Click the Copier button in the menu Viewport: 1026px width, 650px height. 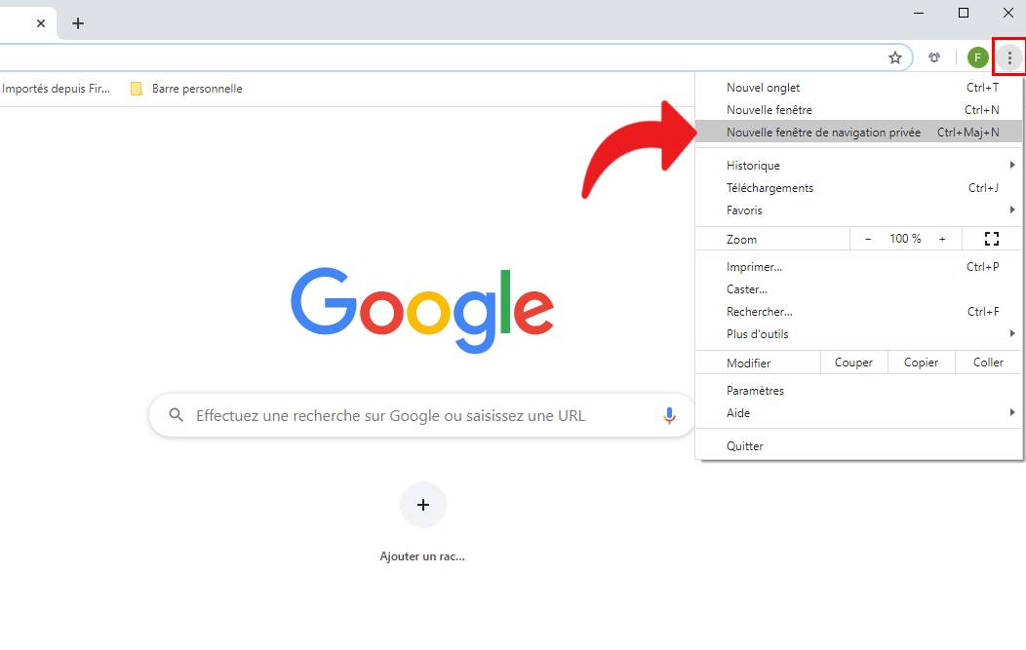coord(921,363)
